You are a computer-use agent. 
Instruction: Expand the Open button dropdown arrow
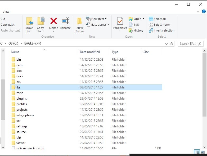tap(143, 19)
